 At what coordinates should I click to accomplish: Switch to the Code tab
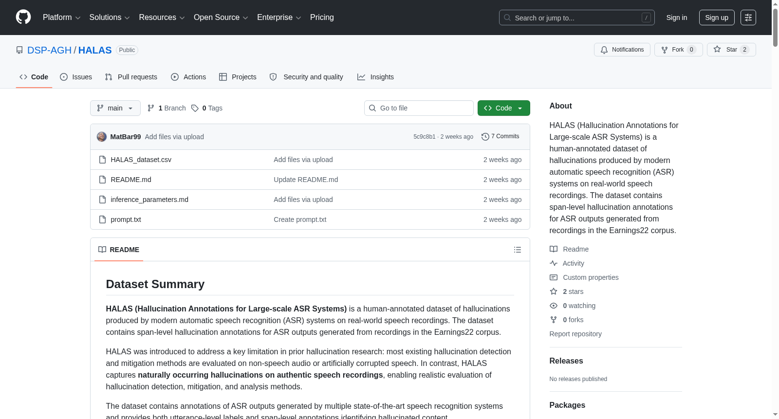[x=34, y=77]
